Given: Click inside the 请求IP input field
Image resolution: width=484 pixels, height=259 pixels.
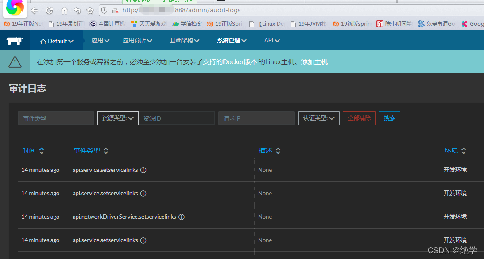Looking at the screenshot, I should [x=256, y=118].
